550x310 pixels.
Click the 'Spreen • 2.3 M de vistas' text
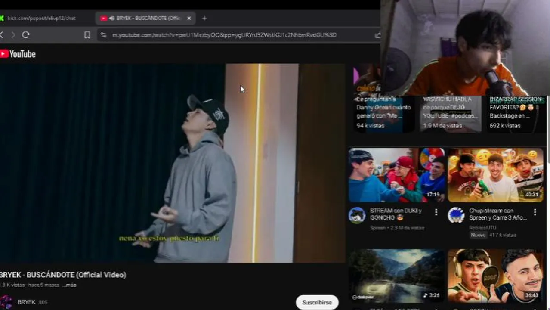[397, 228]
